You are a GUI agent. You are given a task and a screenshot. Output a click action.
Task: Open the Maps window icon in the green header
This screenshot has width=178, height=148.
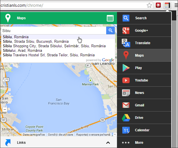click(110, 18)
